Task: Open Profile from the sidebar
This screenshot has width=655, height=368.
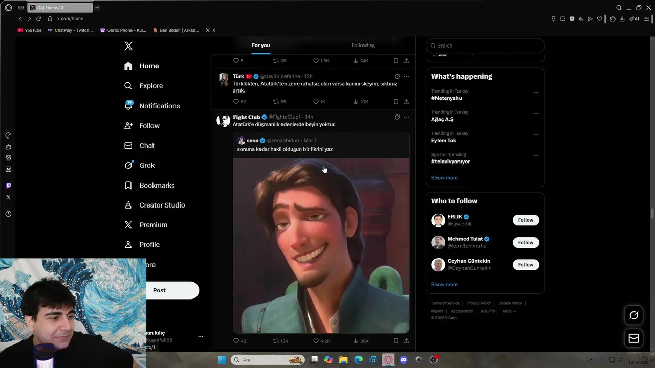Action: coord(142,245)
